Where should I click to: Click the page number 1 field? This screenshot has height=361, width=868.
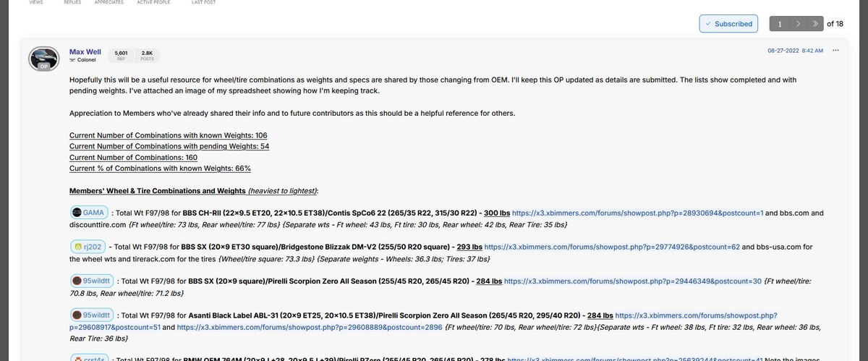[780, 24]
